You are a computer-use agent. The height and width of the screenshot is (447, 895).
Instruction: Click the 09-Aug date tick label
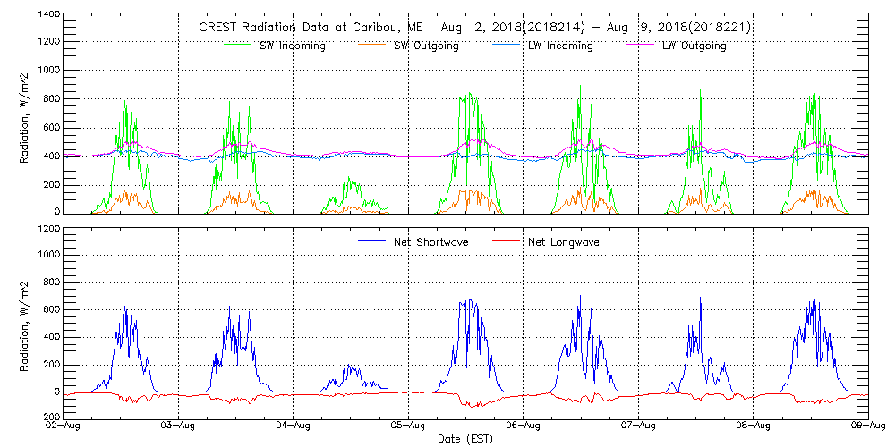tap(867, 426)
